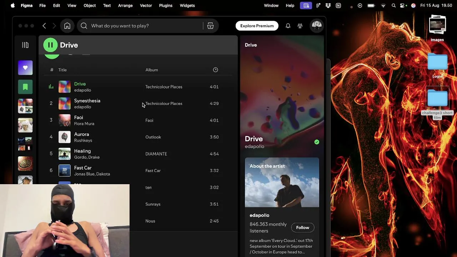Open album link Nous
Image resolution: width=457 pixels, height=257 pixels.
pyautogui.click(x=150, y=221)
